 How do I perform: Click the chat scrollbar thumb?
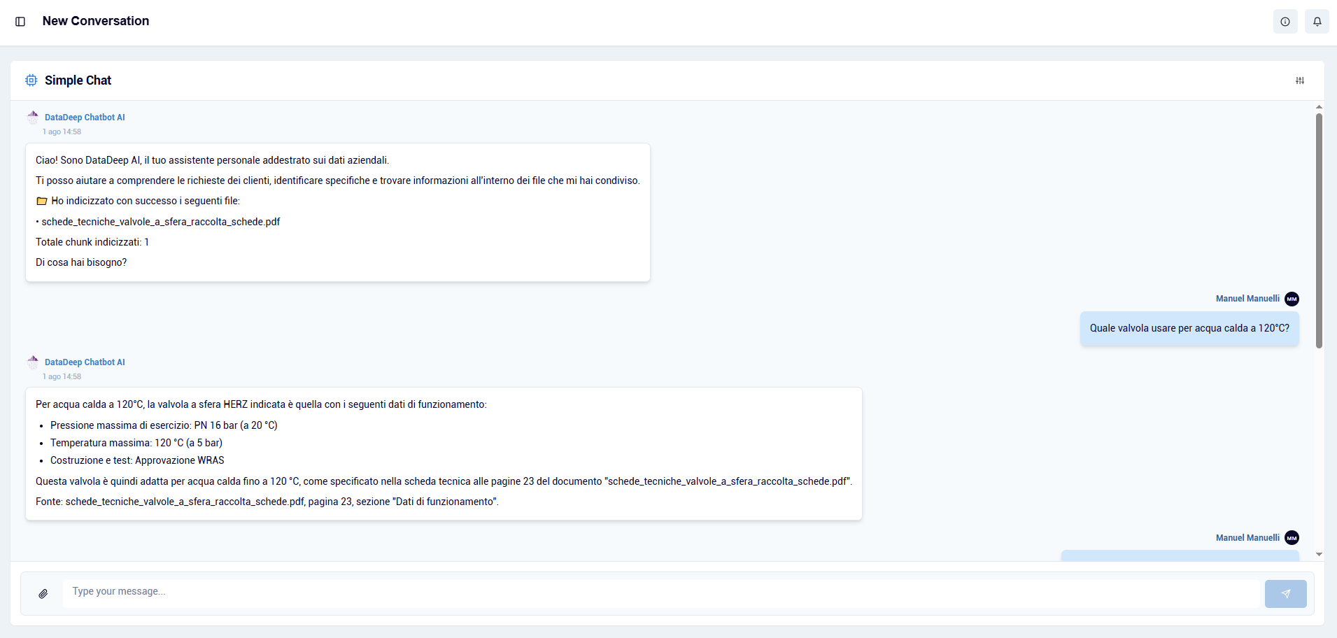tap(1318, 231)
